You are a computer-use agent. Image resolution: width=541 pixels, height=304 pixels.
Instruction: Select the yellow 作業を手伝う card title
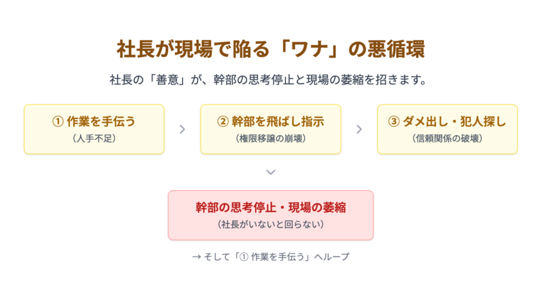click(x=101, y=122)
